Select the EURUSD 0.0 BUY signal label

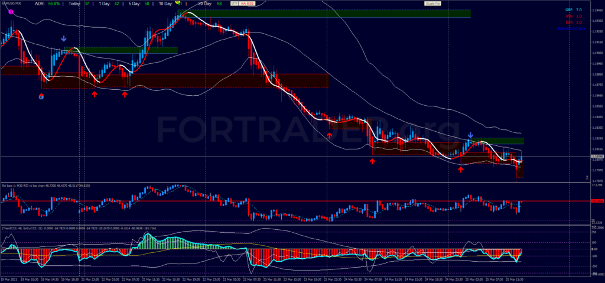click(572, 28)
